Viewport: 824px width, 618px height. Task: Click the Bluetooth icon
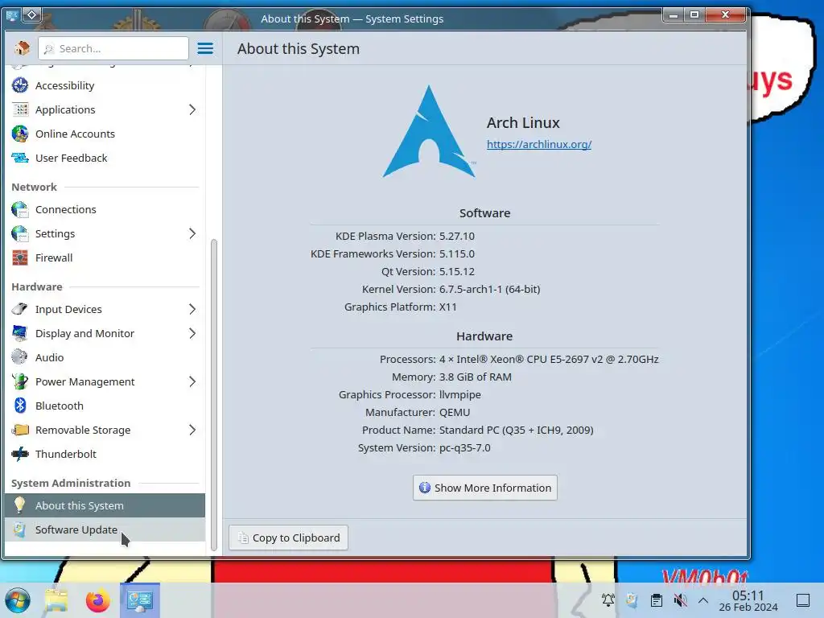[20, 406]
